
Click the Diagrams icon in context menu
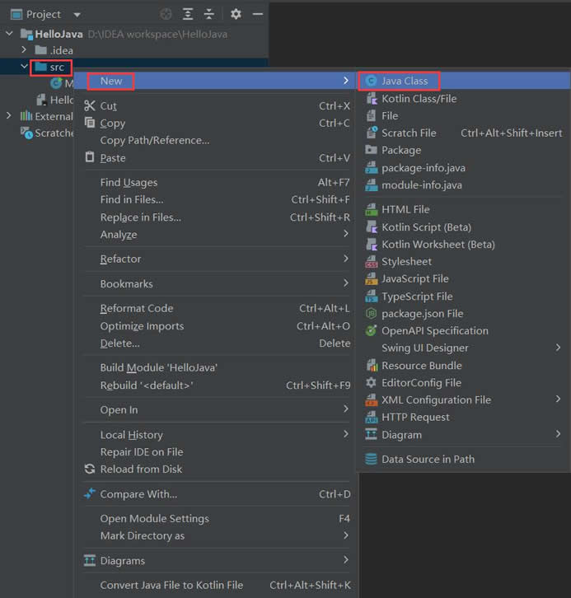(90, 560)
